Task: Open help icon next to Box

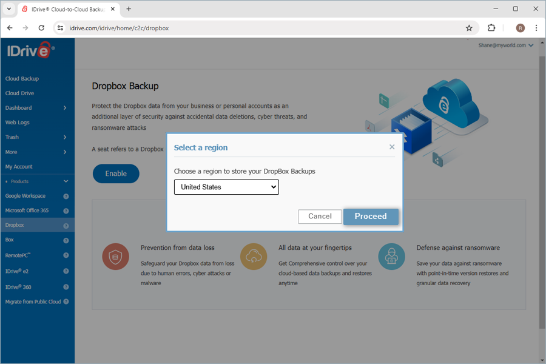Action: coord(66,240)
